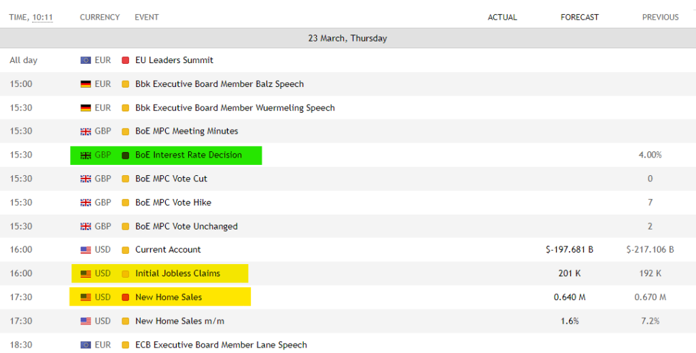Click the dark importance icon for BoE Interest Rate Decision
This screenshot has width=696, height=353.
pyautogui.click(x=125, y=155)
